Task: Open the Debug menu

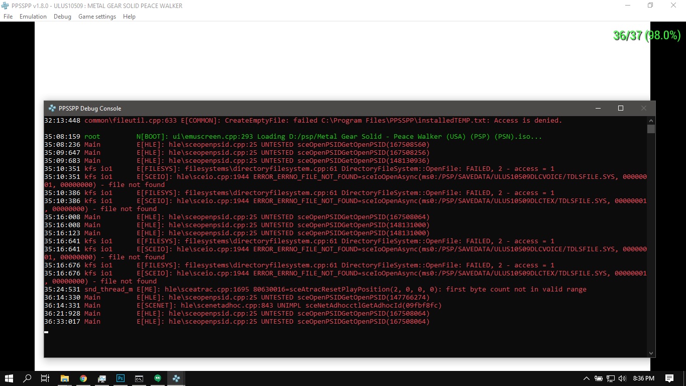Action: (62, 17)
